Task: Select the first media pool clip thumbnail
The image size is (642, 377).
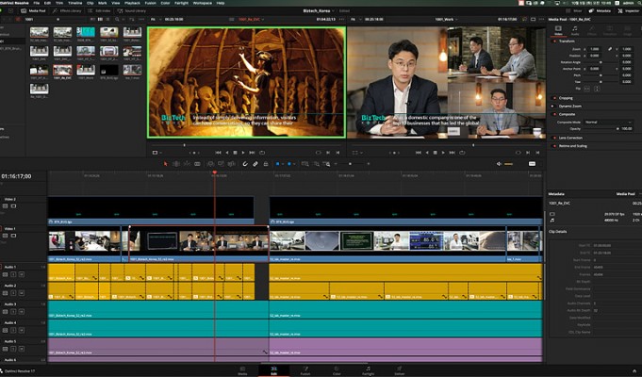Action: [x=39, y=32]
